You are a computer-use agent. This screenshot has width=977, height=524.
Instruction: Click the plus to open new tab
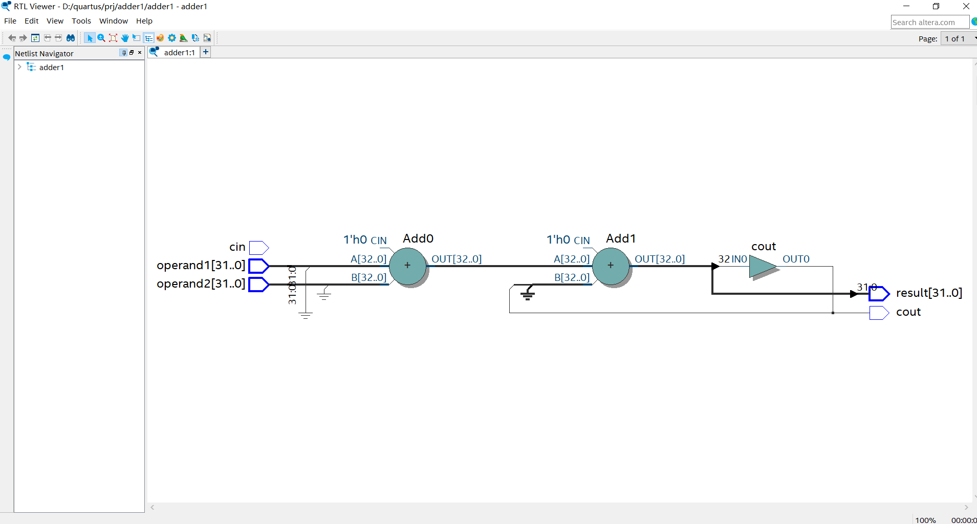pos(205,52)
